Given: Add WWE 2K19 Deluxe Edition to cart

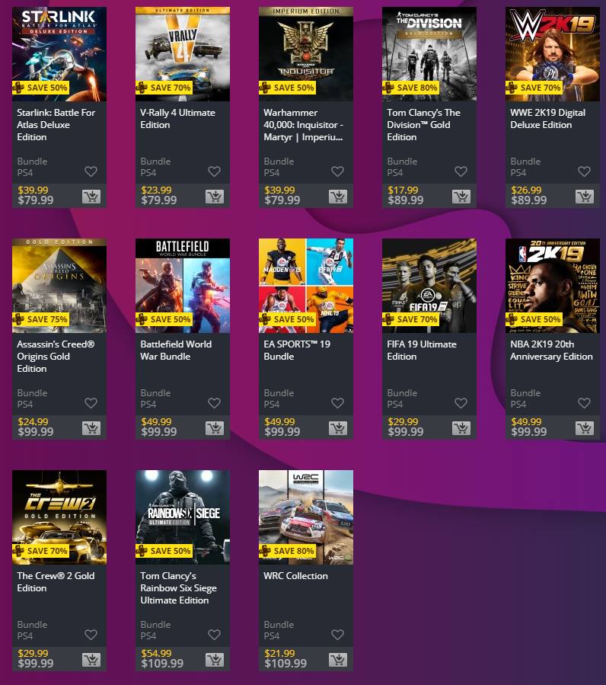Looking at the screenshot, I should 585,197.
